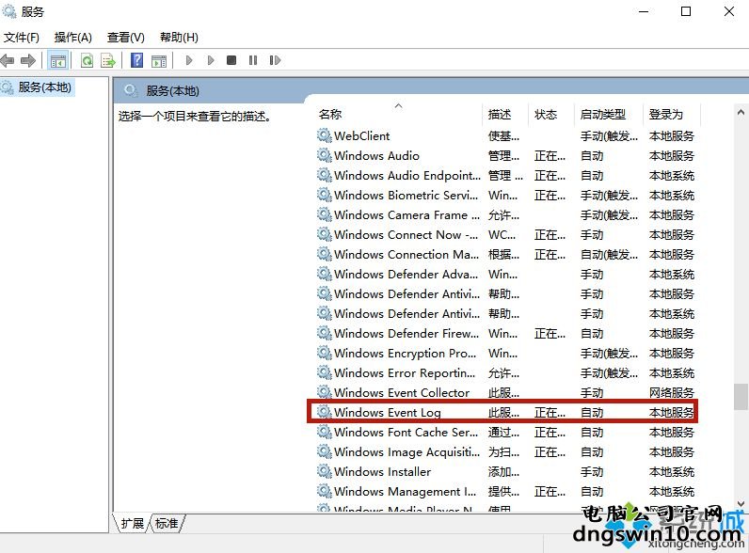
Task: Select the Windows Defender Advanced service
Action: click(x=505, y=274)
